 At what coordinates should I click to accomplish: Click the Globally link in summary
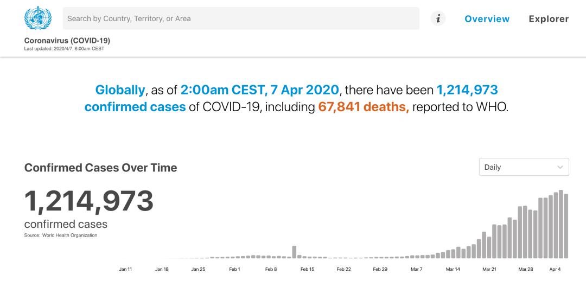(120, 90)
